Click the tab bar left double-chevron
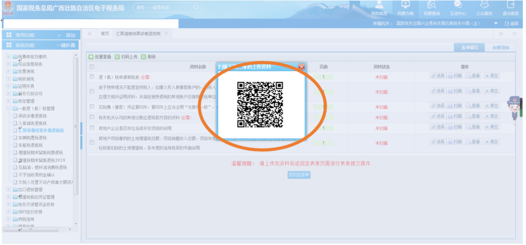This screenshot has height=245, width=526. tap(90, 34)
